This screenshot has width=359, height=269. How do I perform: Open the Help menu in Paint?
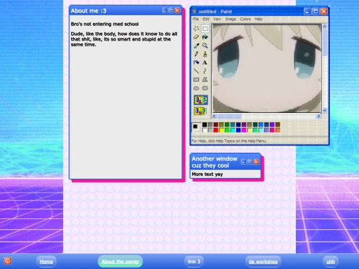tap(259, 19)
